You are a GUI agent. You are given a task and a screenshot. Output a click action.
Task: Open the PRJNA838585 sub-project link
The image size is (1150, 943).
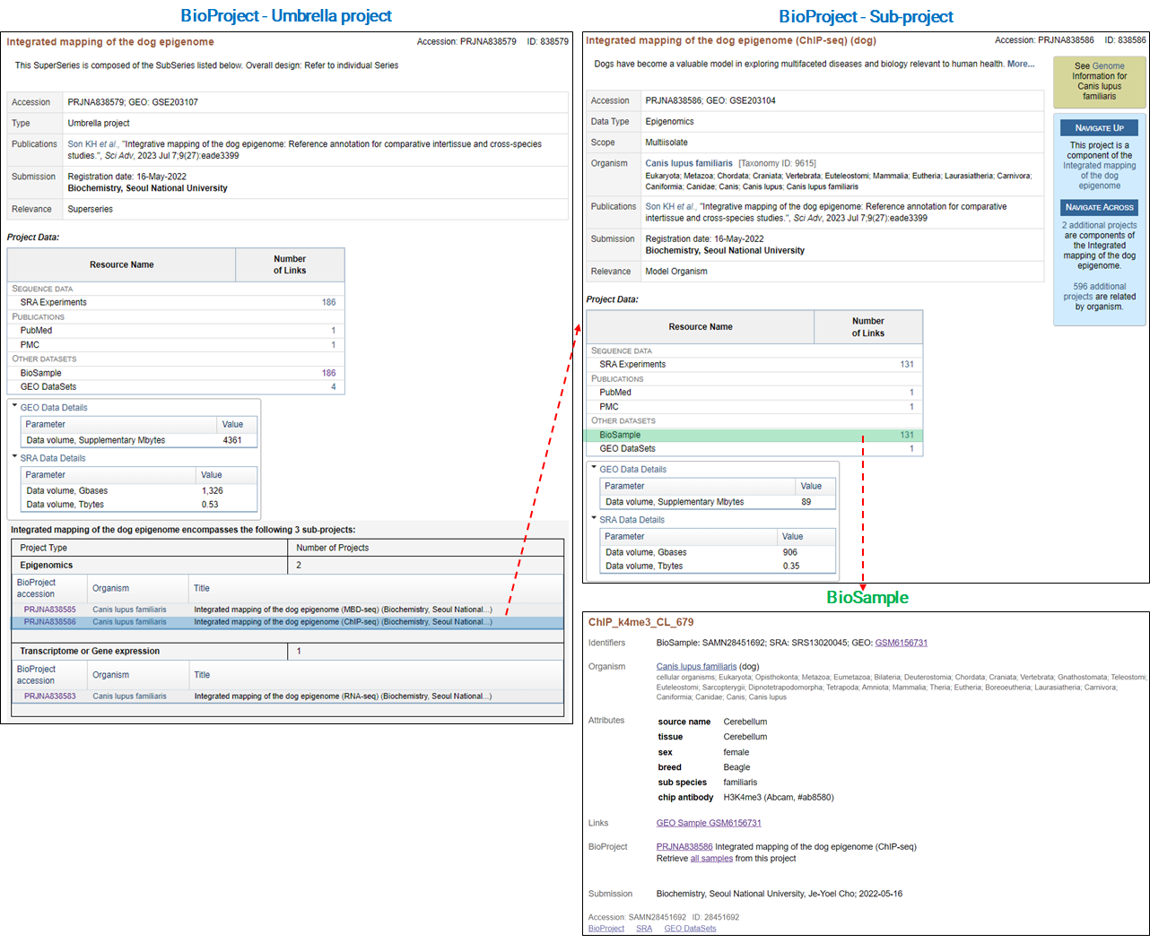click(x=50, y=610)
